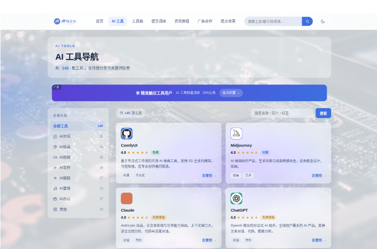Viewport: 377px width, 249px height.
Task: Open the ChatGPT logo icon
Action: pos(236,198)
